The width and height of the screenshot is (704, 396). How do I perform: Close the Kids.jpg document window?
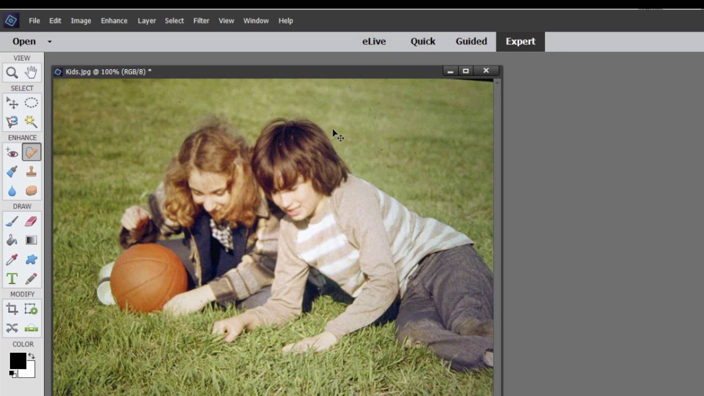pyautogui.click(x=486, y=71)
